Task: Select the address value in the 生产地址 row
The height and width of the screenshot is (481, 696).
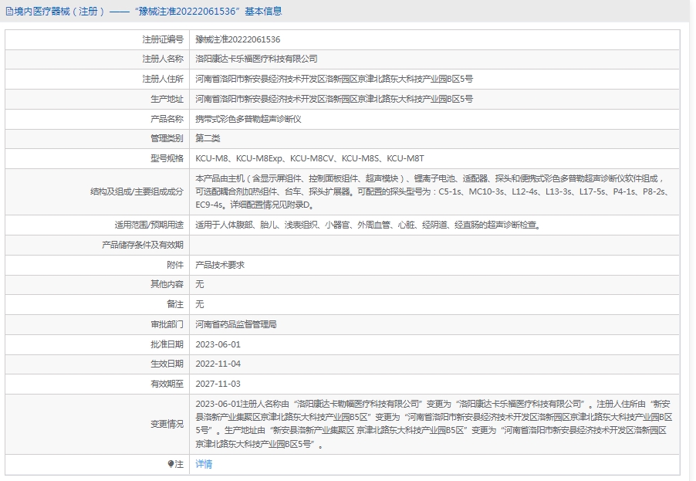Action: 334,99
